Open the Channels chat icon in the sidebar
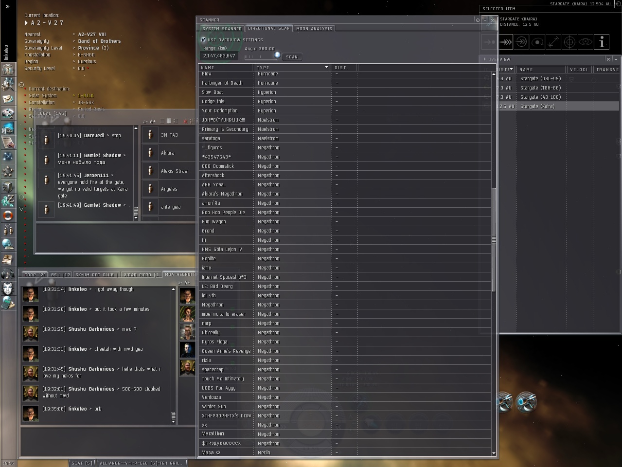Image resolution: width=622 pixels, height=467 pixels. pos(8,230)
